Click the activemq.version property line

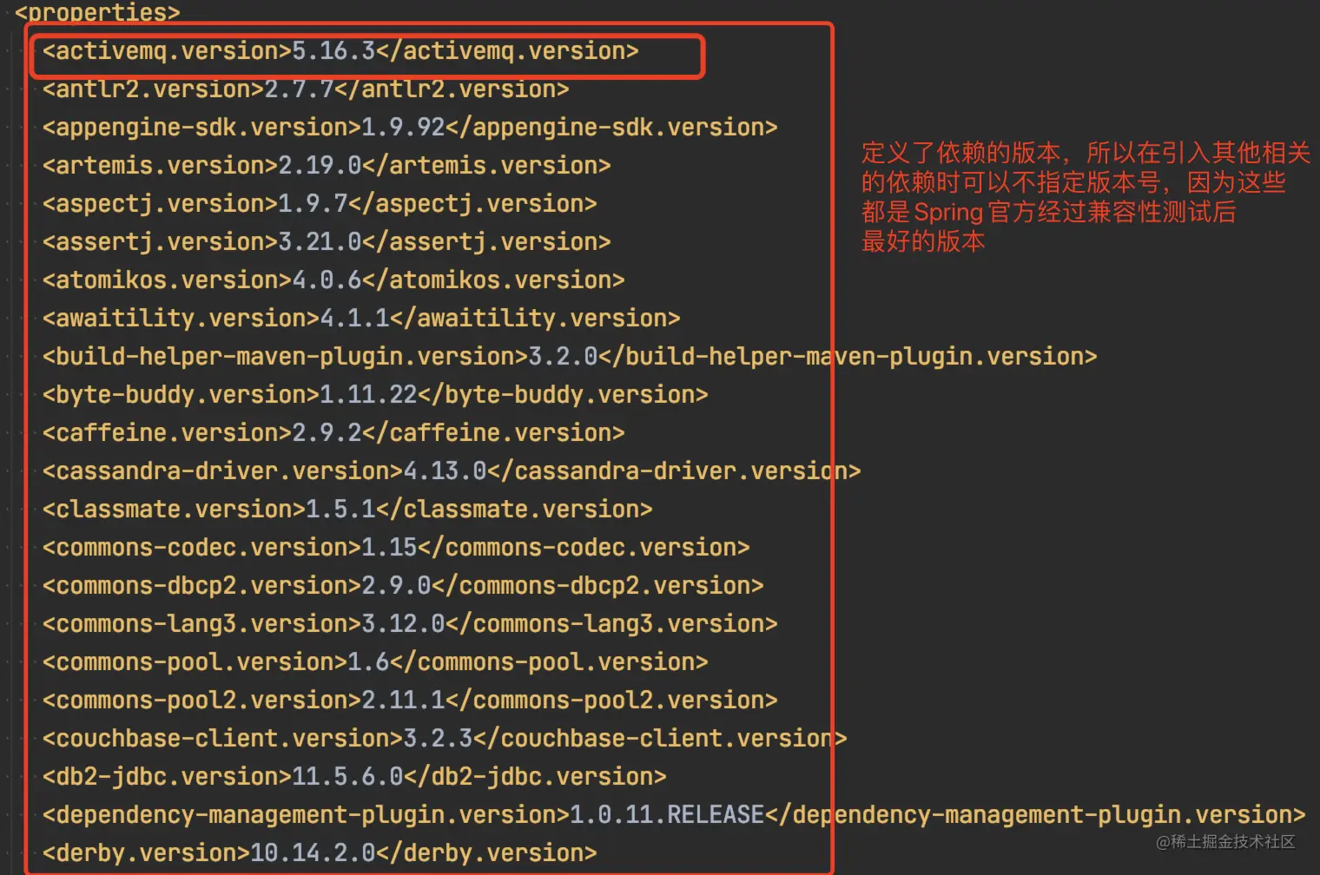coord(340,51)
